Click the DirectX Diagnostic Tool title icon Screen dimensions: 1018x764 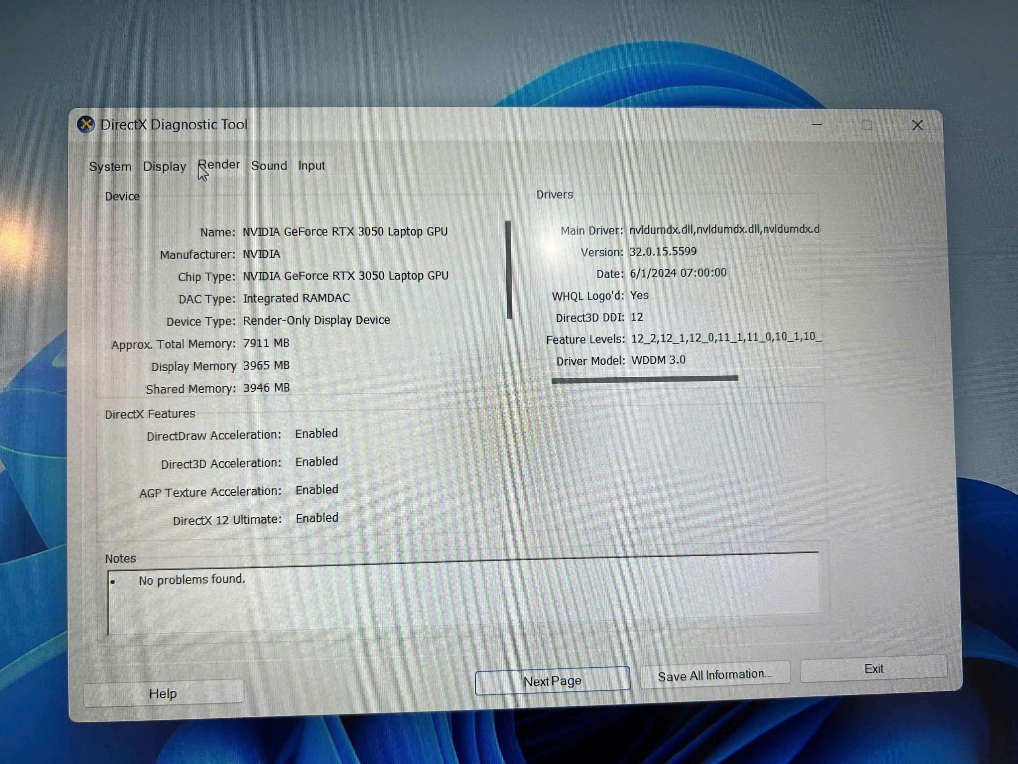85,124
